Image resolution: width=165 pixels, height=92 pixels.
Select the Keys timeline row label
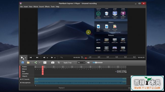[24, 71]
